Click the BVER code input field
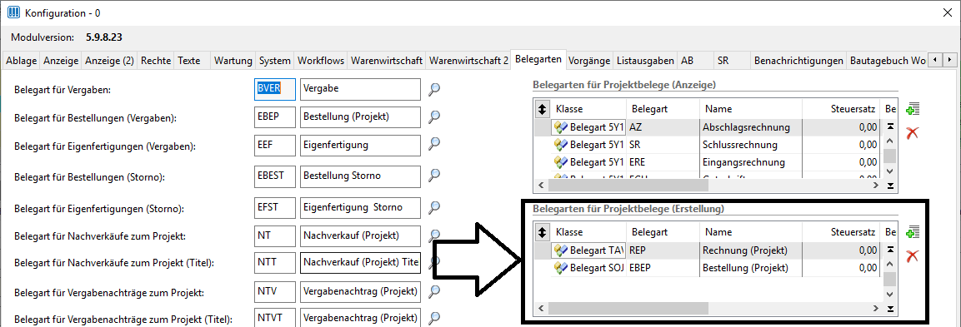 coord(275,89)
